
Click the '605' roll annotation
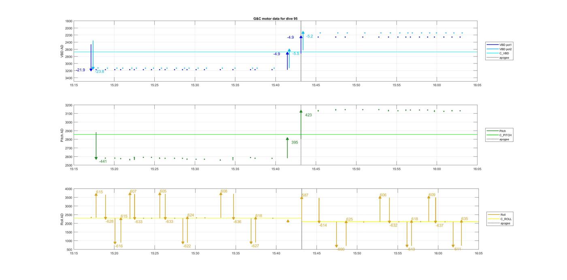coord(163,192)
